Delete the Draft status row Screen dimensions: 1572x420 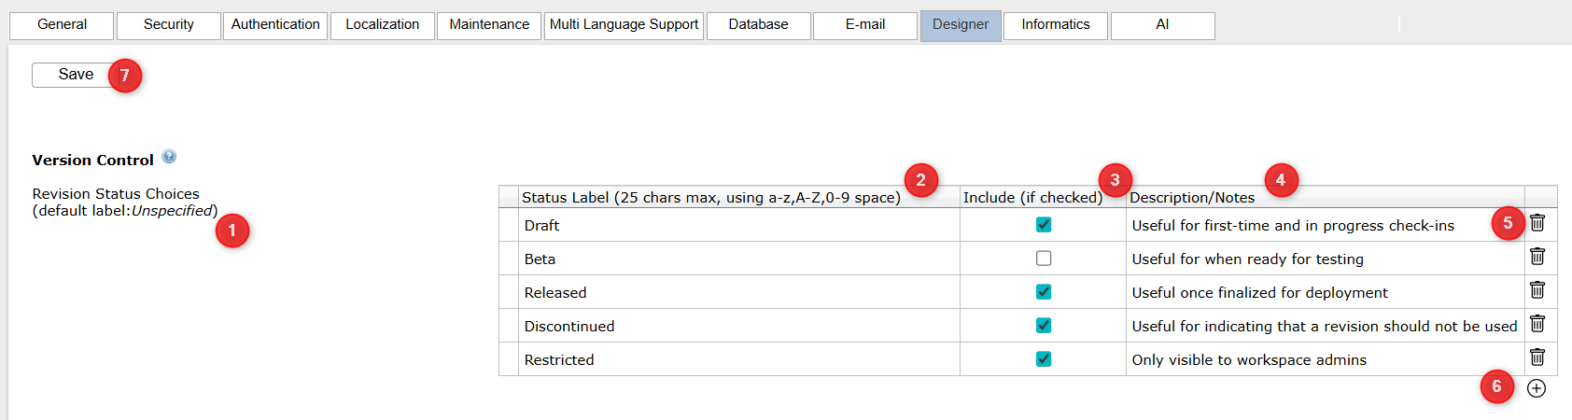click(x=1537, y=223)
